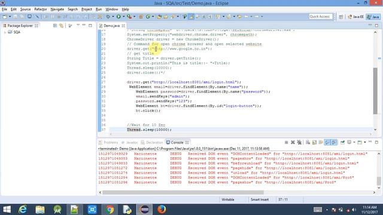
Task: Click the Forward navigation arrow in toolbar
Action: tap(257, 17)
